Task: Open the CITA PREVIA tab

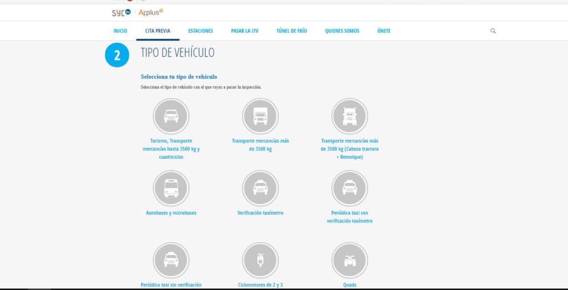Action: tap(158, 31)
